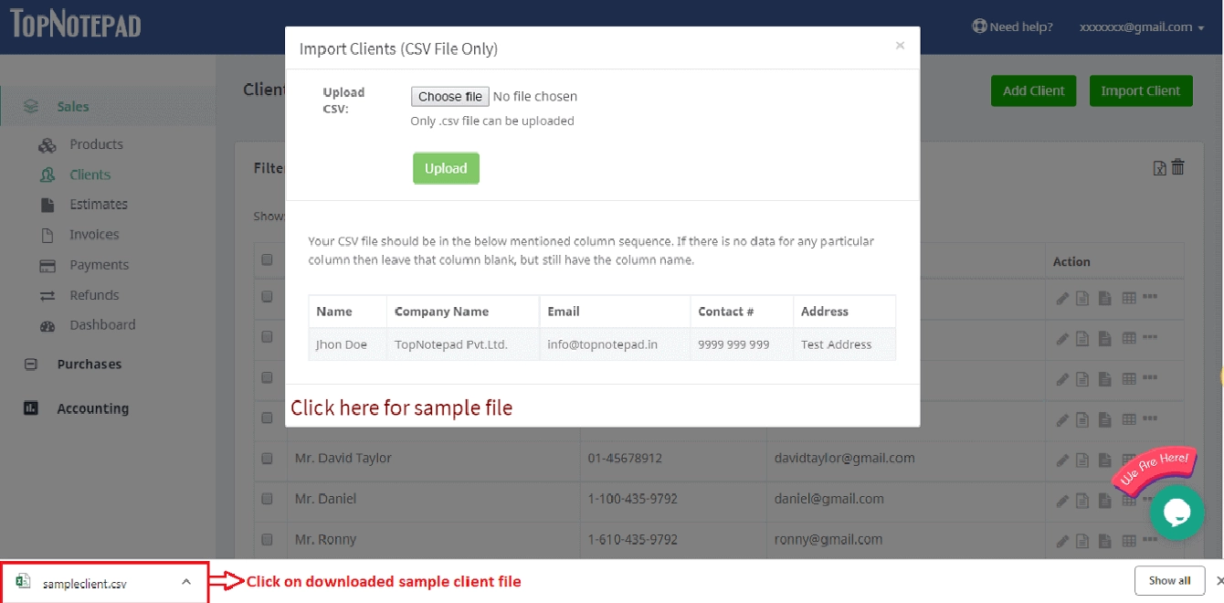Select the checkbox beside Mr. Daniel
Viewport: 1224px width, 603px height.
268,499
